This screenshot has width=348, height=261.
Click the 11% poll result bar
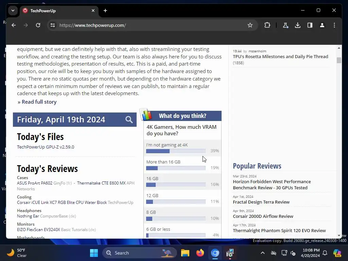click(176, 202)
